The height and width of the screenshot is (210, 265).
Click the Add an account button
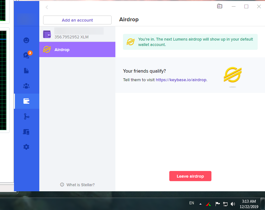[77, 20]
